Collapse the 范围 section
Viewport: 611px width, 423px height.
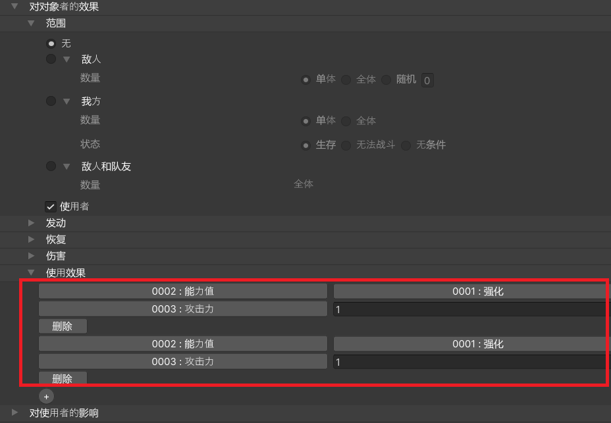click(x=31, y=23)
